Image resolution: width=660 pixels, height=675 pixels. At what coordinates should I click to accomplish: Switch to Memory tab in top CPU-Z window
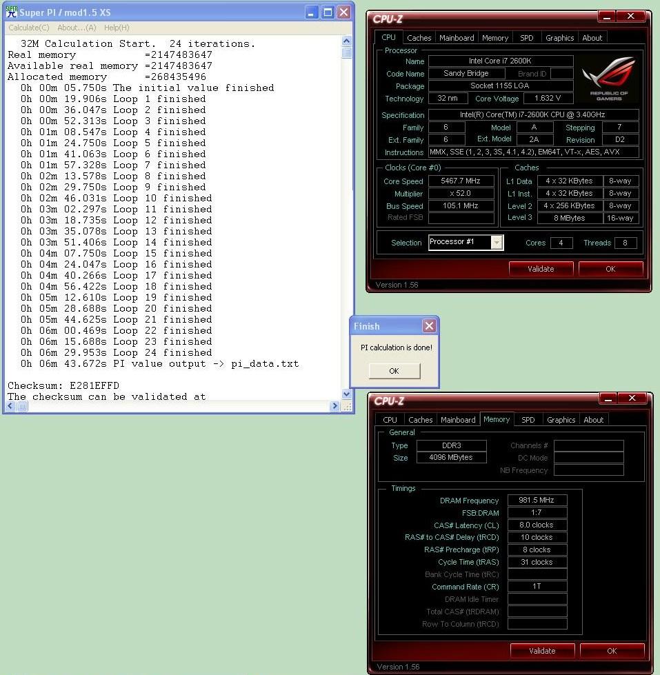[495, 38]
